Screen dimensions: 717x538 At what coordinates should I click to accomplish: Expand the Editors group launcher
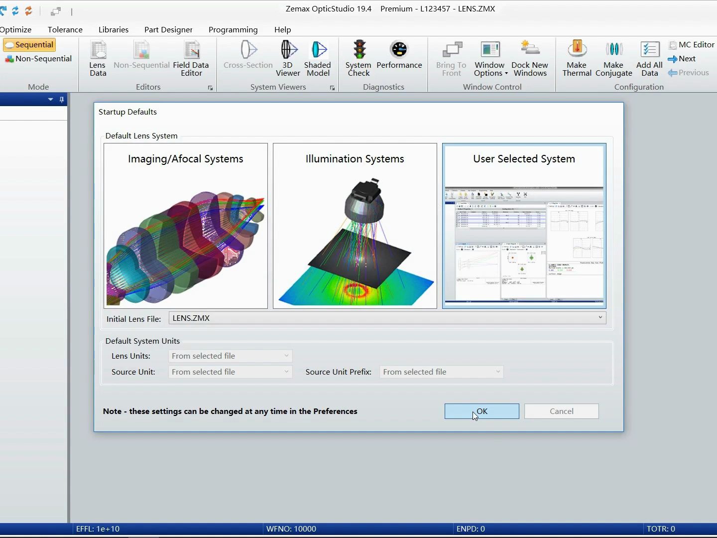210,88
